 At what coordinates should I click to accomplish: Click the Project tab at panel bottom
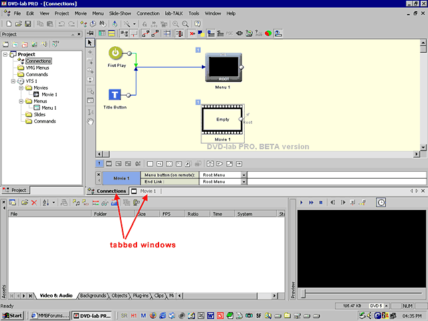point(15,190)
